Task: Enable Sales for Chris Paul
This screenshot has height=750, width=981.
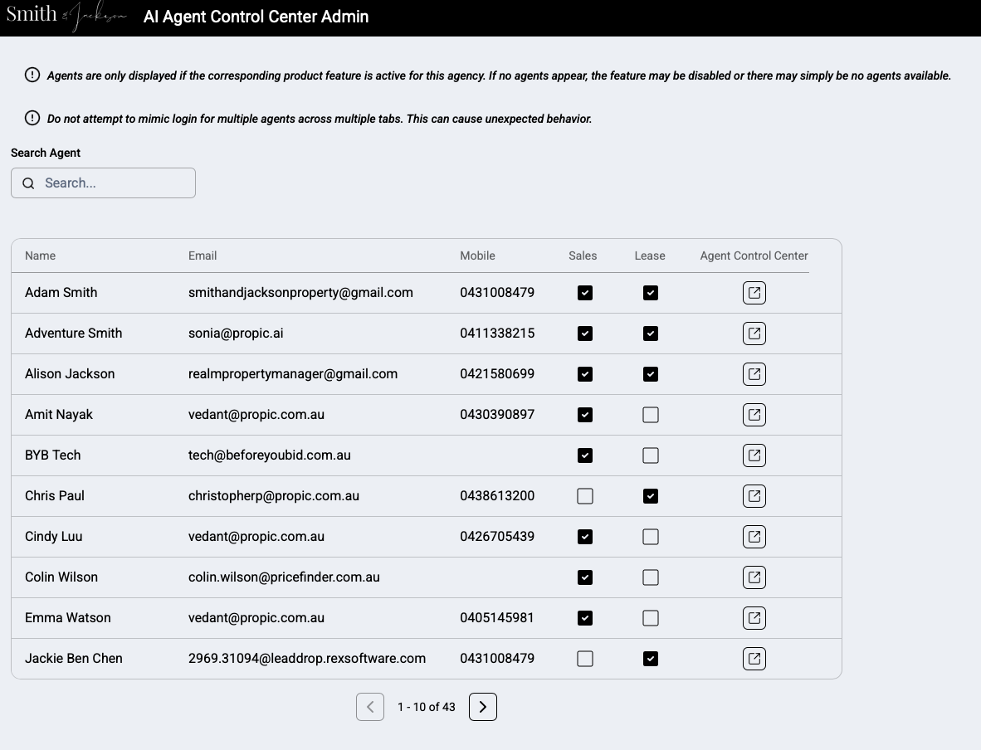Action: 585,495
